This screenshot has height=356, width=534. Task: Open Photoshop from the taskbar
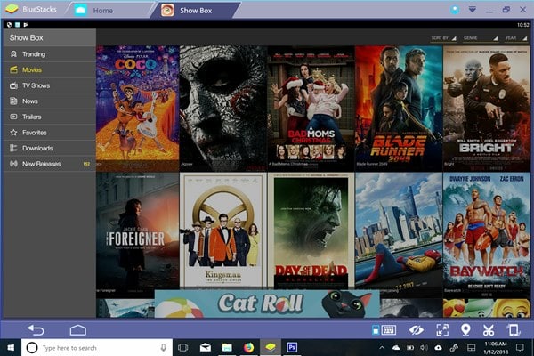pos(292,347)
